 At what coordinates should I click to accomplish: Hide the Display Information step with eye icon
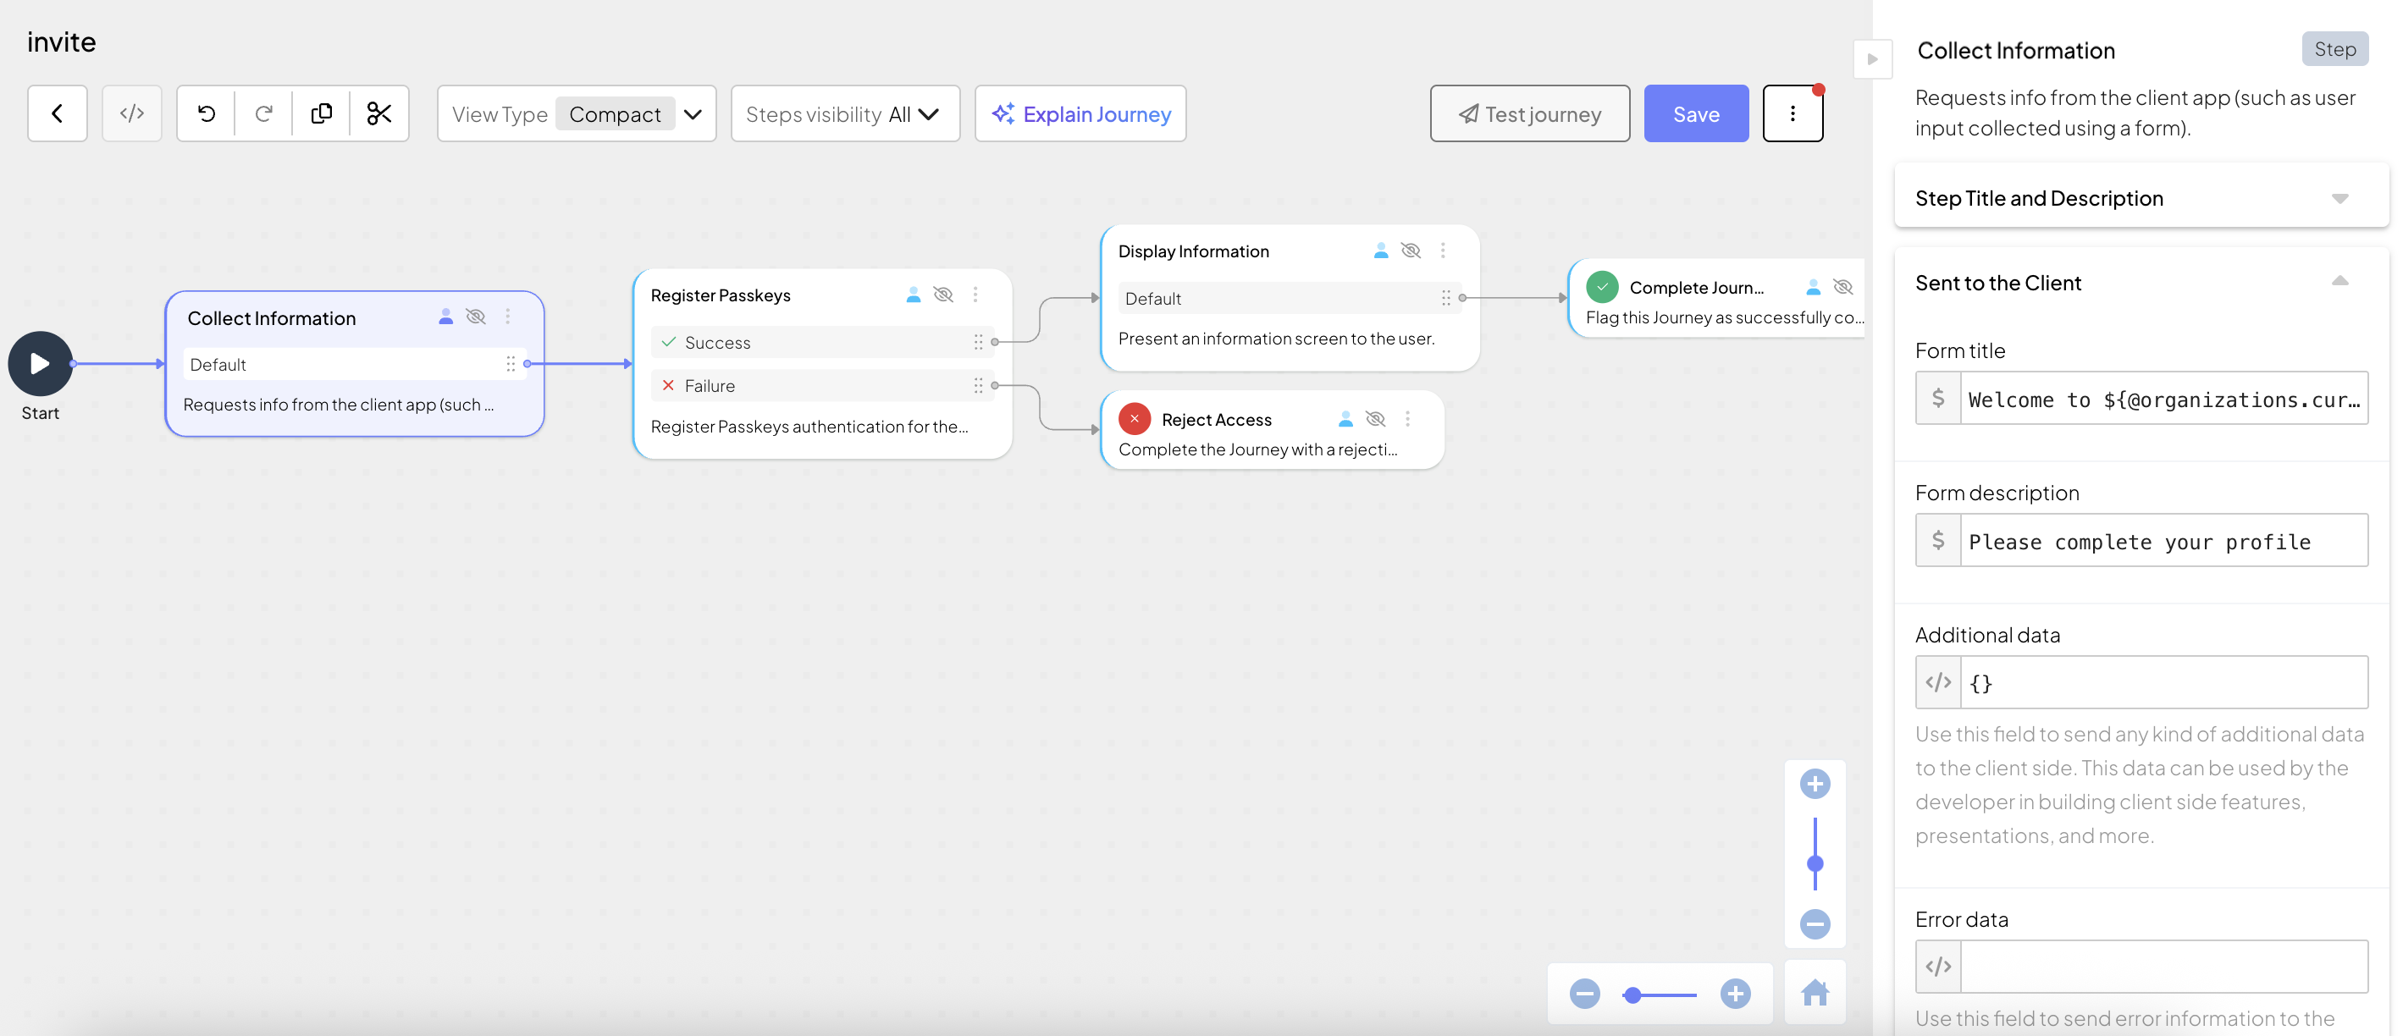[x=1411, y=250]
